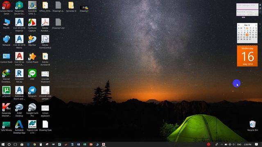Select the Drawing1.bak file
Image resolution: width=262 pixels, height=147 pixels.
(x=45, y=126)
